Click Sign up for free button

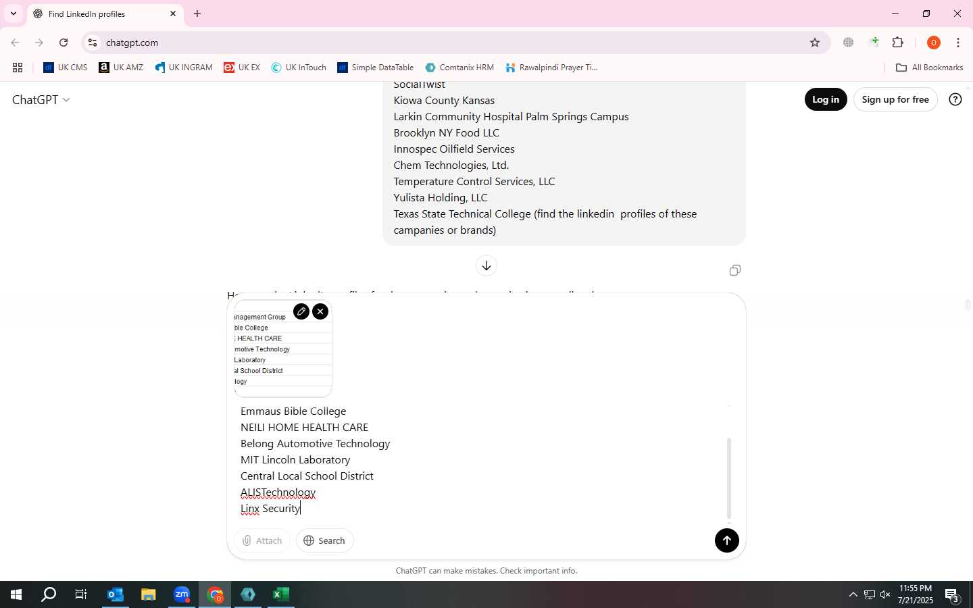[x=895, y=99]
